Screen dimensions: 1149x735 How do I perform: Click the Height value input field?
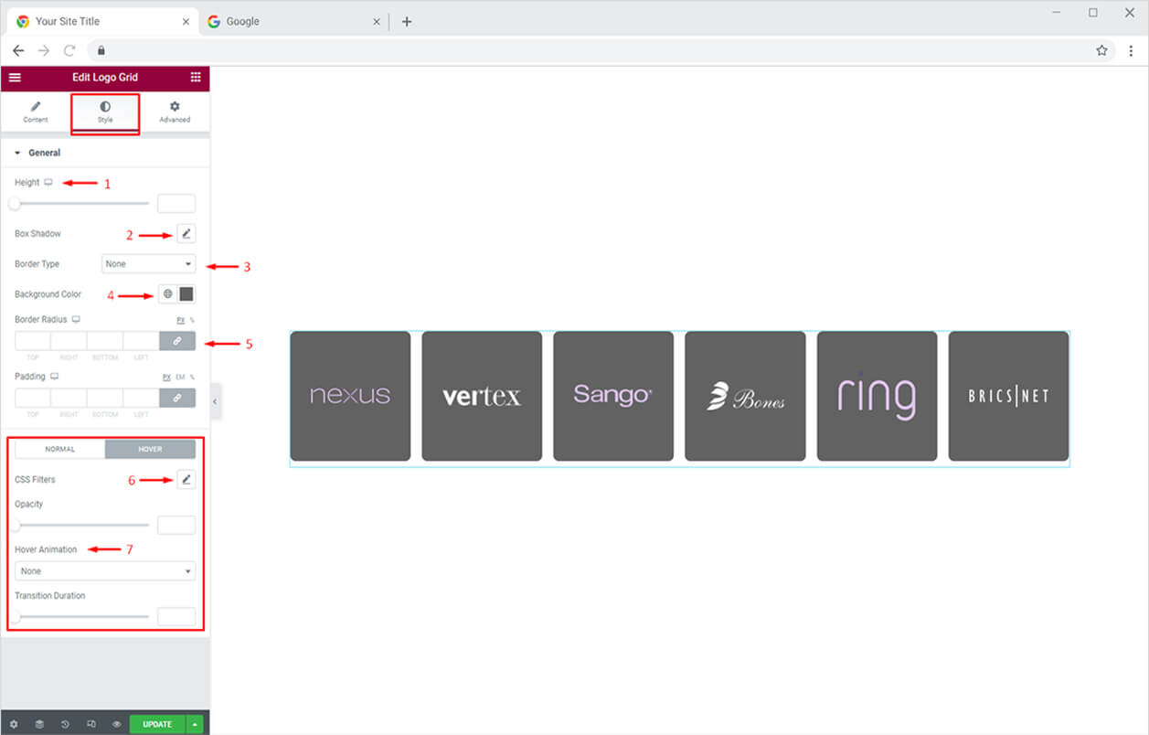[176, 203]
